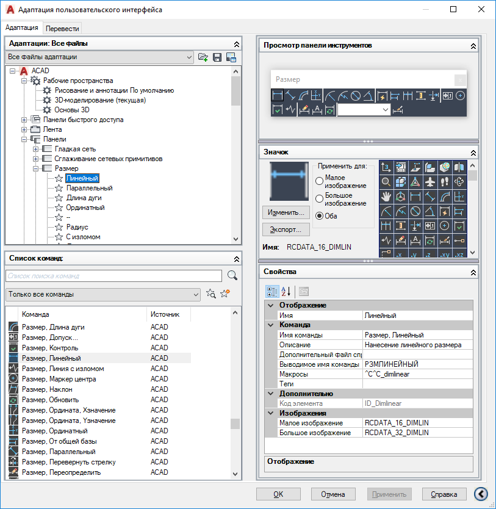The height and width of the screenshot is (509, 496).
Task: Click round collapse-dialog arrow button
Action: [481, 494]
